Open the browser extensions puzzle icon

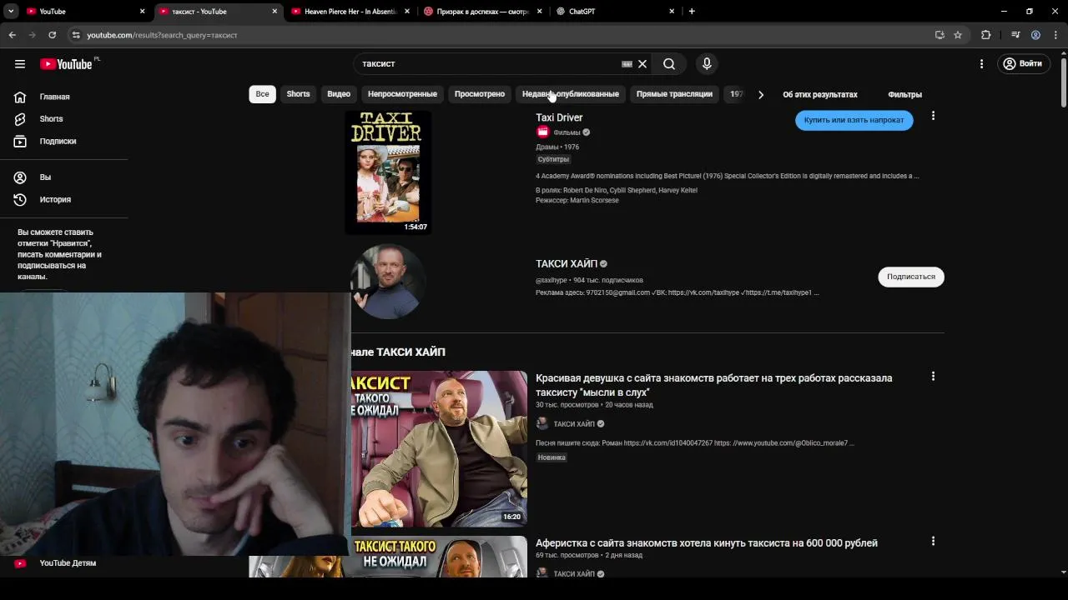click(x=986, y=35)
